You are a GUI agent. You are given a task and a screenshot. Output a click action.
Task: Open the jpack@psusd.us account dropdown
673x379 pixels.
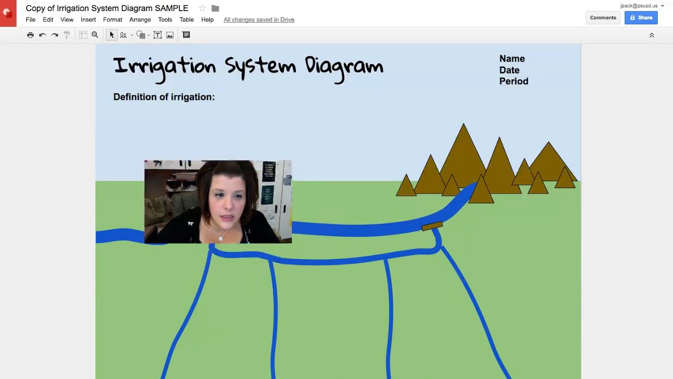tap(642, 6)
